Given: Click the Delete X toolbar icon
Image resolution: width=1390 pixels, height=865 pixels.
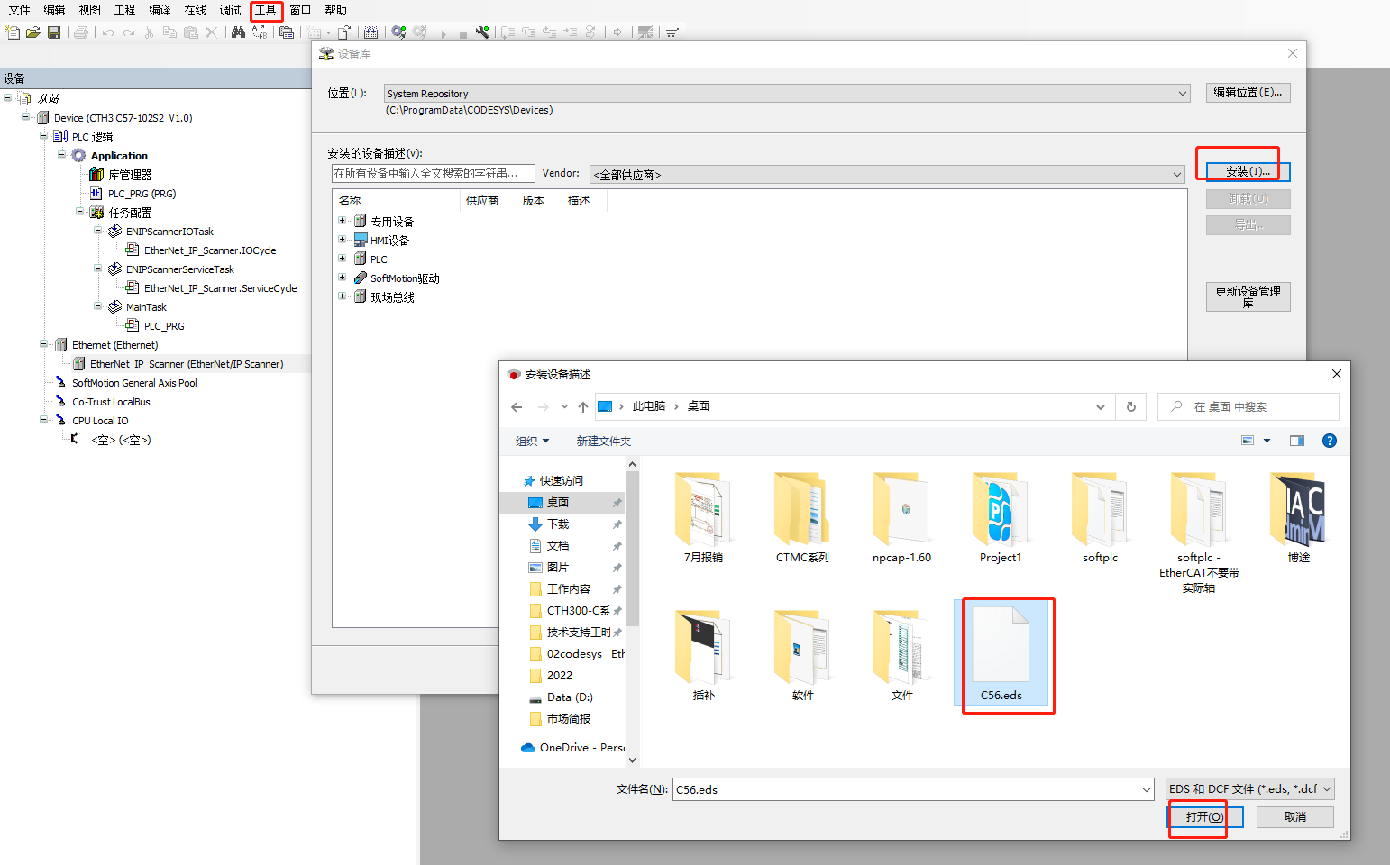Looking at the screenshot, I should (211, 32).
